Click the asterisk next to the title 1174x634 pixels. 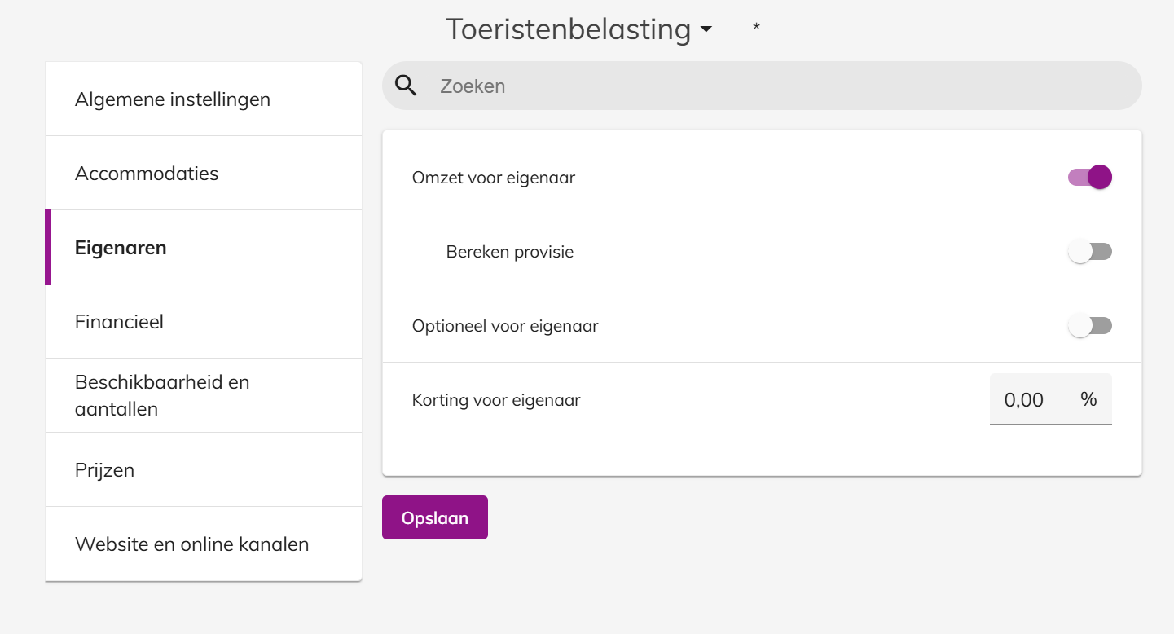pyautogui.click(x=756, y=29)
